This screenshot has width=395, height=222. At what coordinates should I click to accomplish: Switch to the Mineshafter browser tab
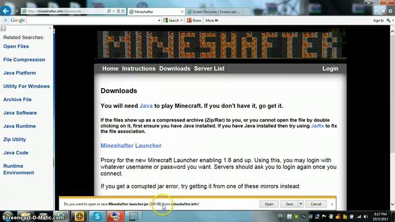156,12
